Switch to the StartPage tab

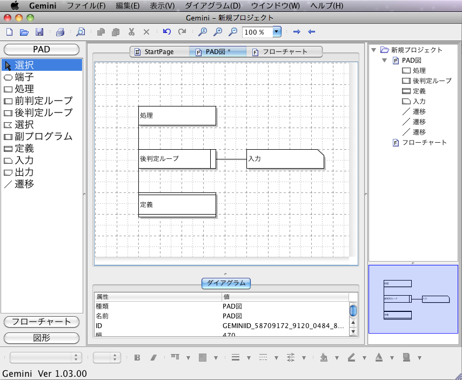(159, 52)
